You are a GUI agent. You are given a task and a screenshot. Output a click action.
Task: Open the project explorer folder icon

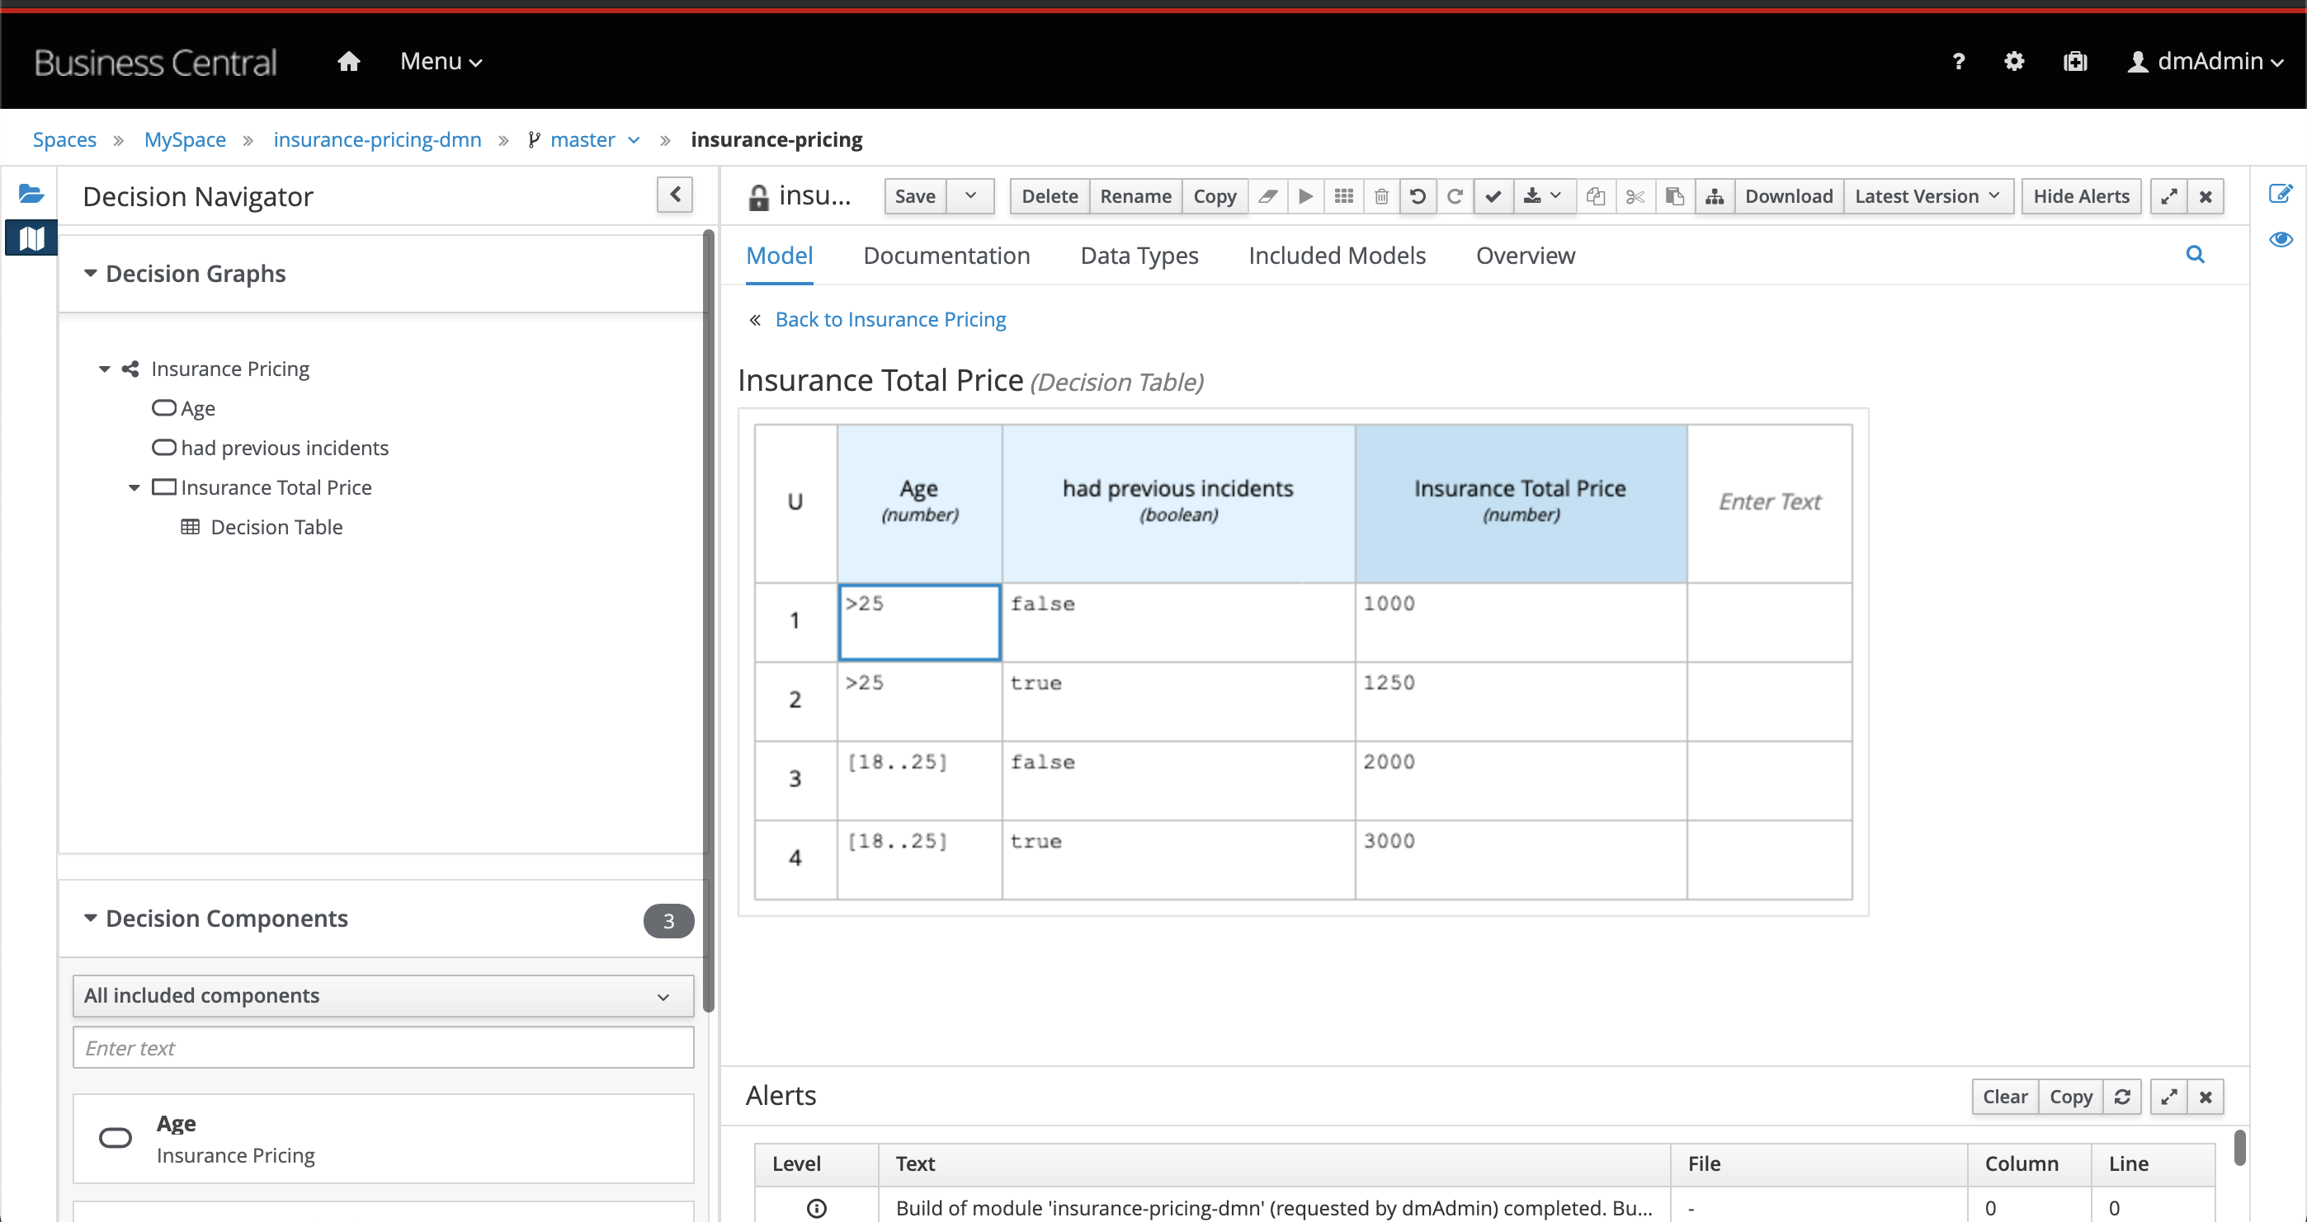pos(31,194)
